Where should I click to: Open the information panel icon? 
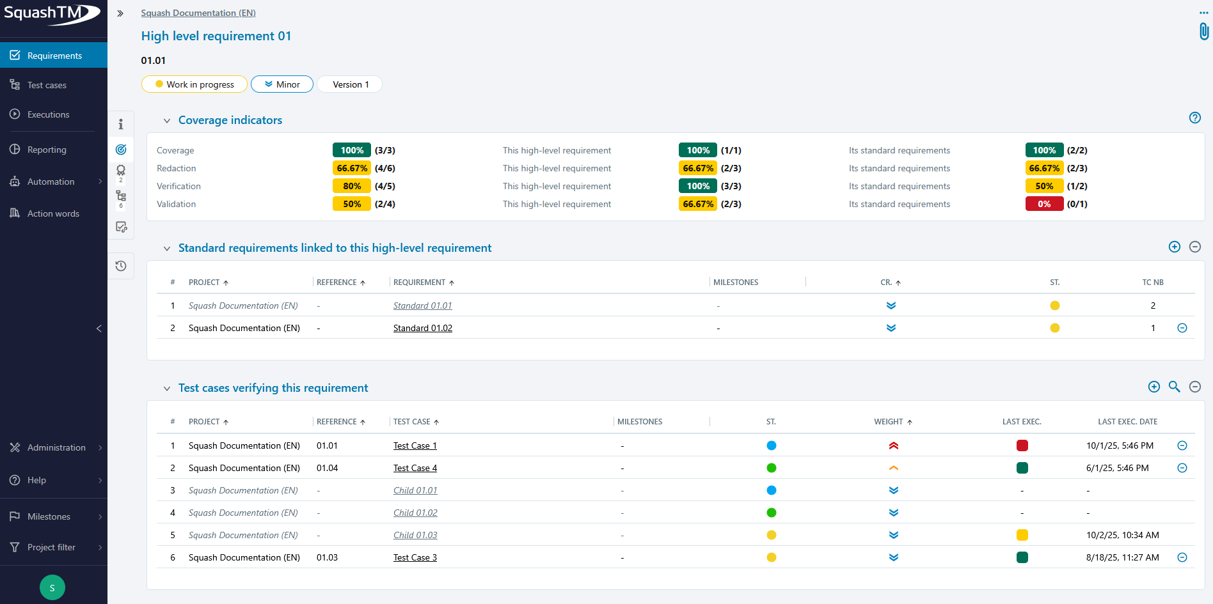point(121,124)
